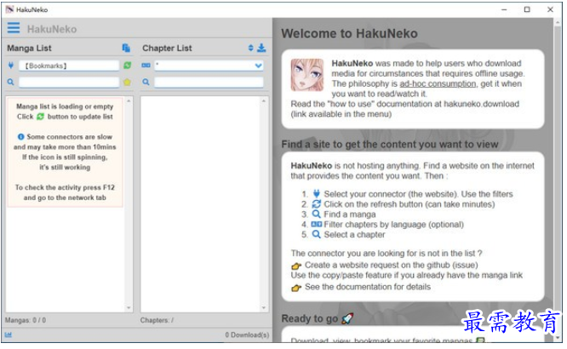Click the rocket icon after Ready to go

347,318
